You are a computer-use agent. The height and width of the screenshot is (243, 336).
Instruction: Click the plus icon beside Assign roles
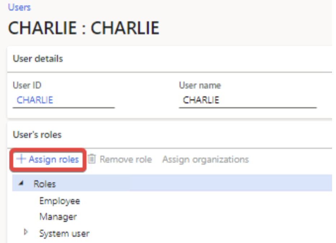click(x=22, y=159)
